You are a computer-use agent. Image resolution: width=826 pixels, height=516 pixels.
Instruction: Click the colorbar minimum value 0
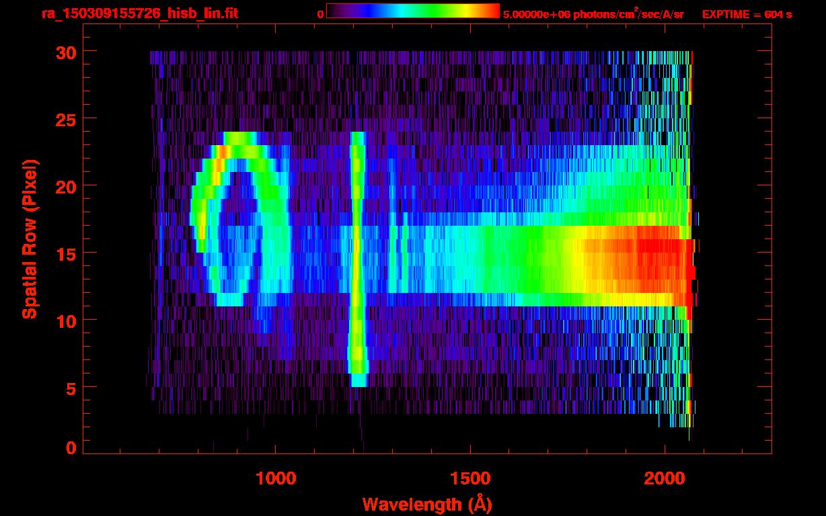click(320, 14)
